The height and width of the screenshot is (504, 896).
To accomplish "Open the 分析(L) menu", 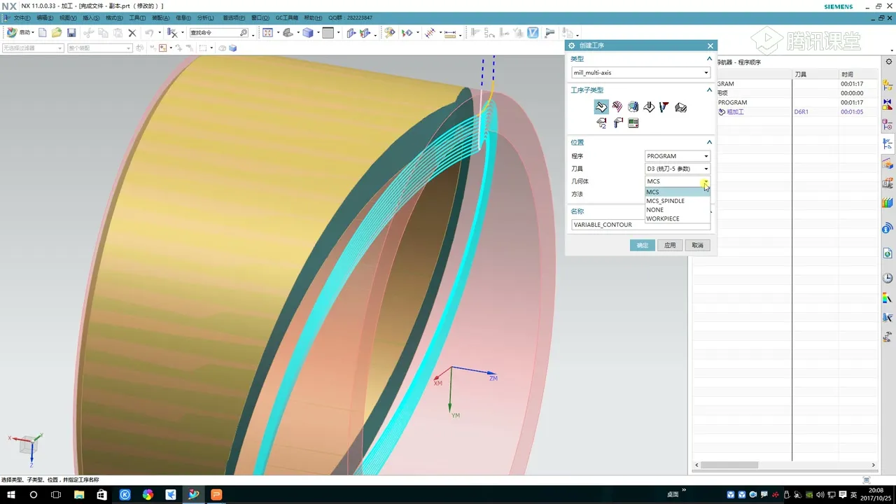I will [x=205, y=17].
